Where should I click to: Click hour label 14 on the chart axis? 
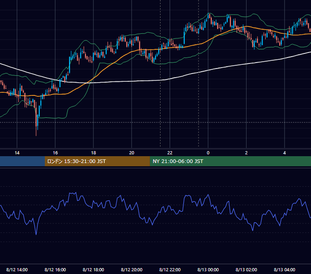point(17,153)
